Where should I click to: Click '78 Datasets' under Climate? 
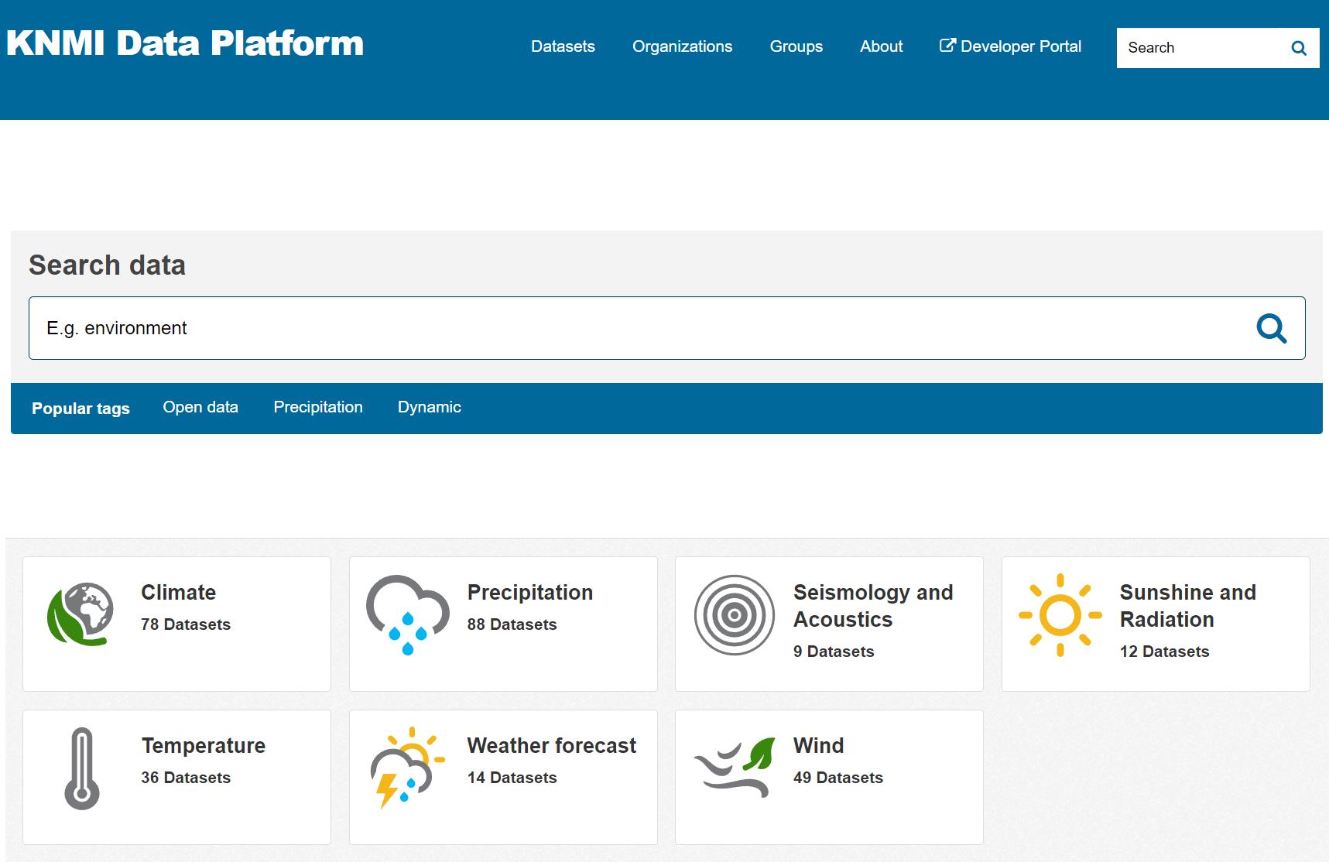point(186,624)
